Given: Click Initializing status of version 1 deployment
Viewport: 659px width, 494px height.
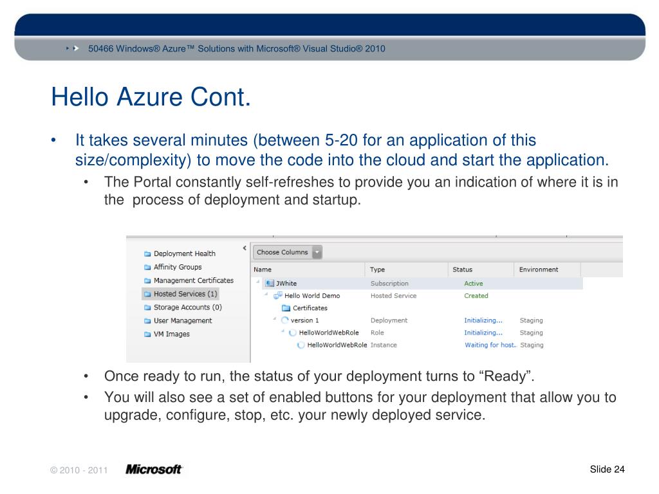Looking at the screenshot, I should [x=483, y=320].
